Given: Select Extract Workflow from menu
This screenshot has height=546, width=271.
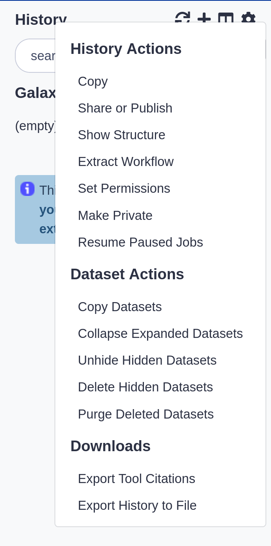Looking at the screenshot, I should 126,162.
